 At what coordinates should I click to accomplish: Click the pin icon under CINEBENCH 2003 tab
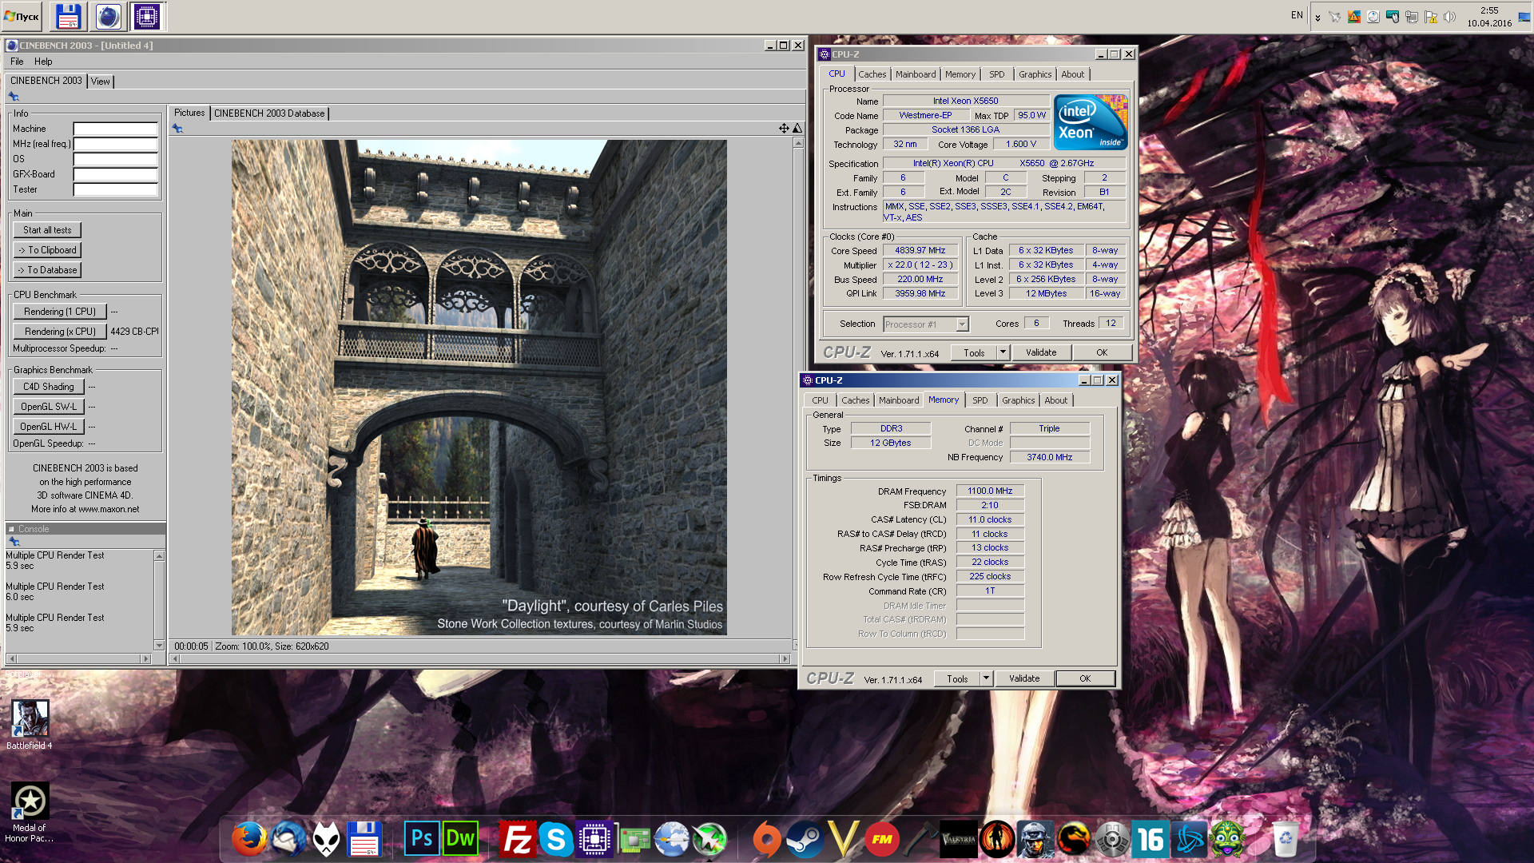pos(14,97)
